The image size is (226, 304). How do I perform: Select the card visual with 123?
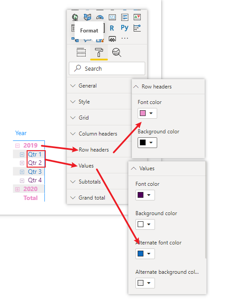click(112, 17)
